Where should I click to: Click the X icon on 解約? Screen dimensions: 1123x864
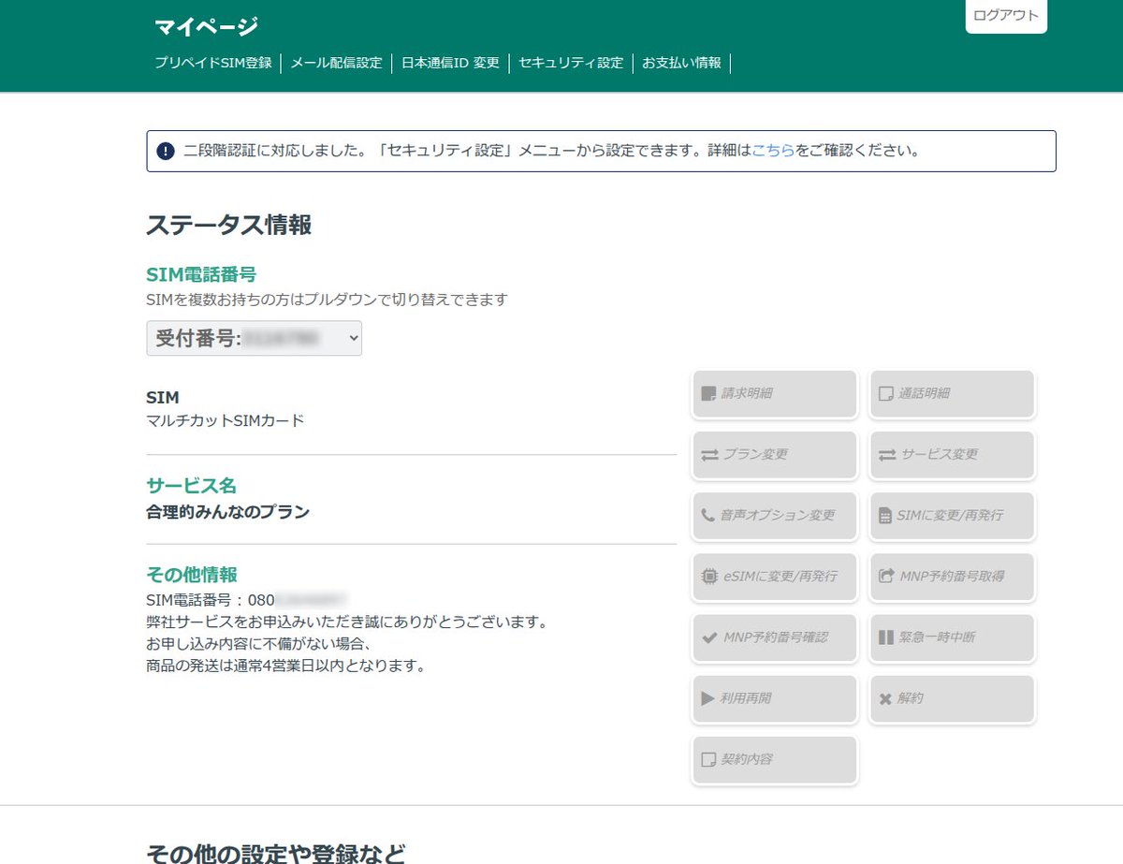tap(886, 698)
